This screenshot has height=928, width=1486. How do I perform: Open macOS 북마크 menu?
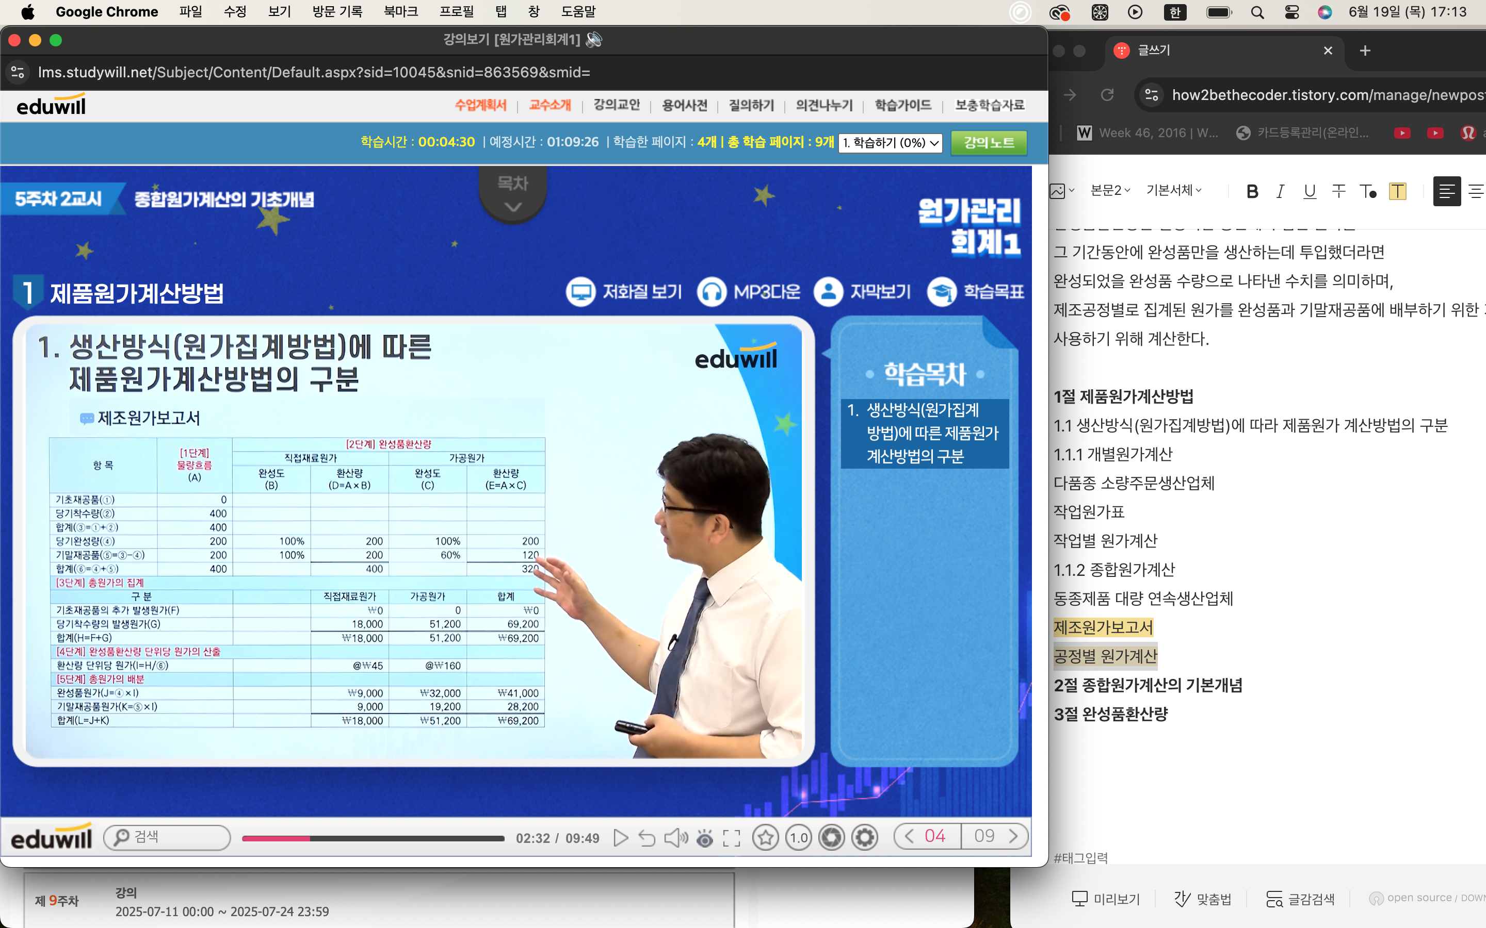400,12
